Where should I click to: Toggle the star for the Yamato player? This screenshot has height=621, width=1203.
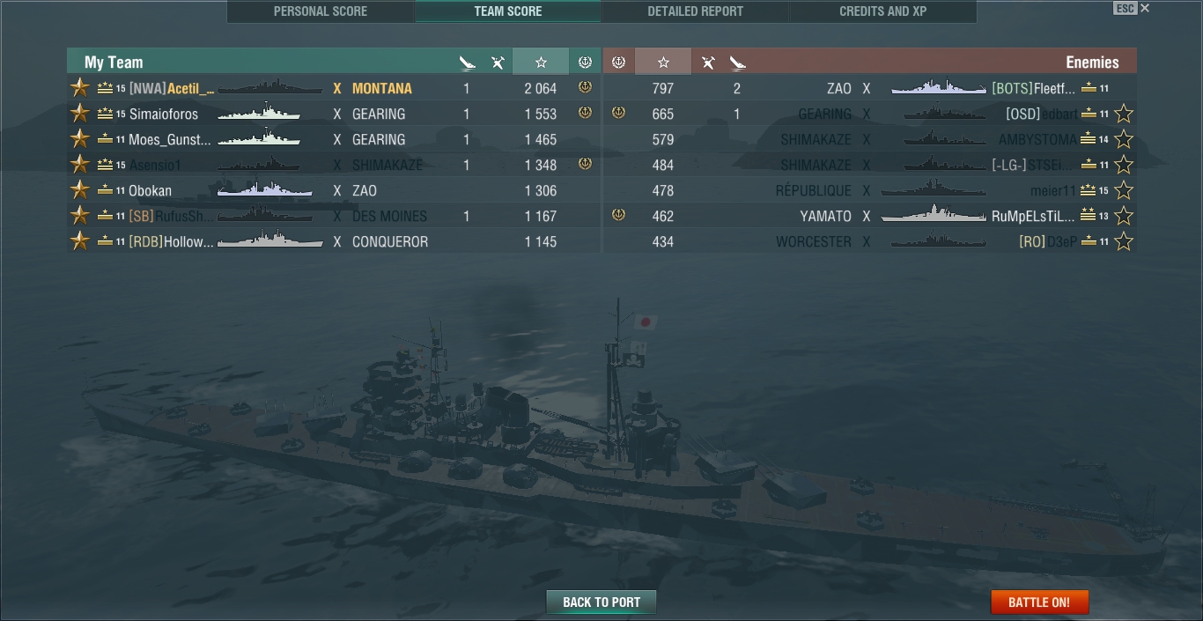1124,216
